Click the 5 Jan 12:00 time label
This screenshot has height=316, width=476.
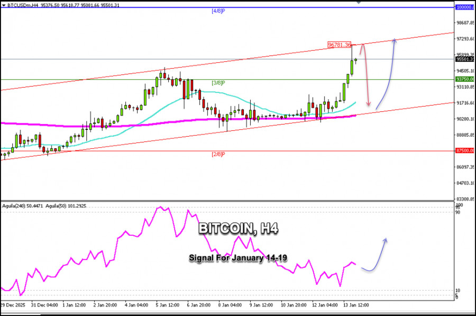tap(168, 305)
